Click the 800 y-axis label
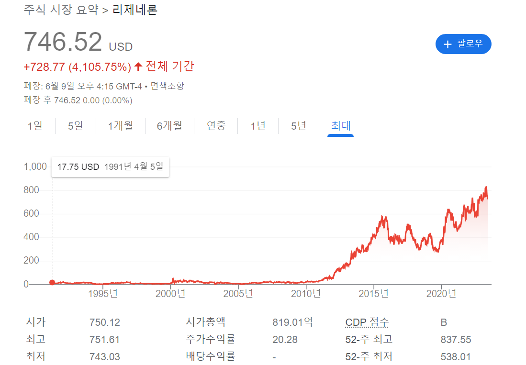Screen dimensions: 526x365 (31, 190)
